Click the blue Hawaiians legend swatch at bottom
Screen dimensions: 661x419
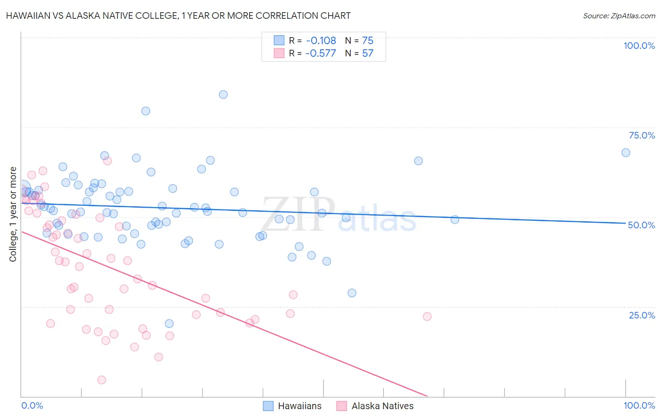click(x=268, y=406)
